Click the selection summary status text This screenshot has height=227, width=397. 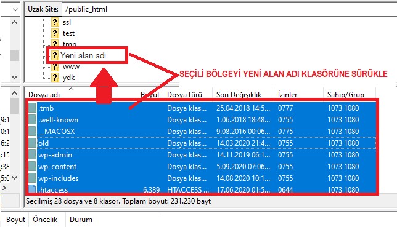[118, 201]
